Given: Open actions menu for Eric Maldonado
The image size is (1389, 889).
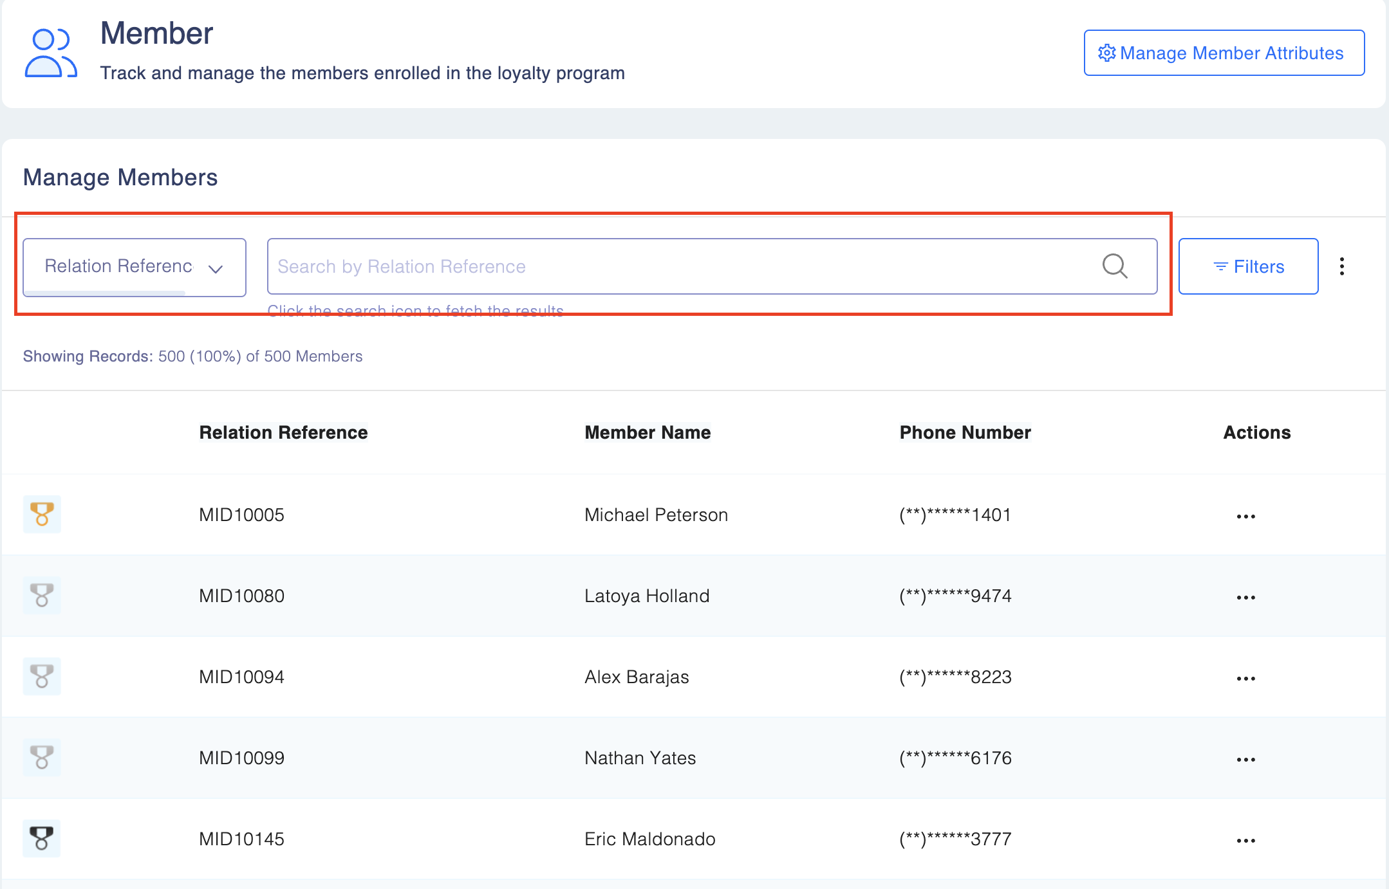Looking at the screenshot, I should coord(1245,841).
